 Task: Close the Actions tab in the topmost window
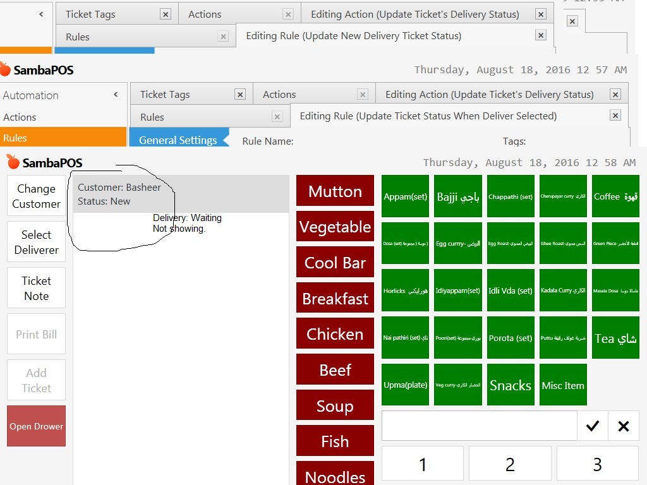[288, 15]
